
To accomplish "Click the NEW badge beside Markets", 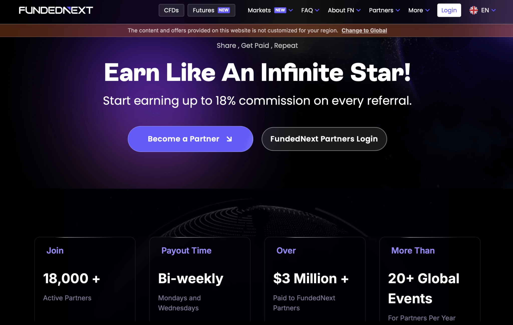I will pos(280,10).
